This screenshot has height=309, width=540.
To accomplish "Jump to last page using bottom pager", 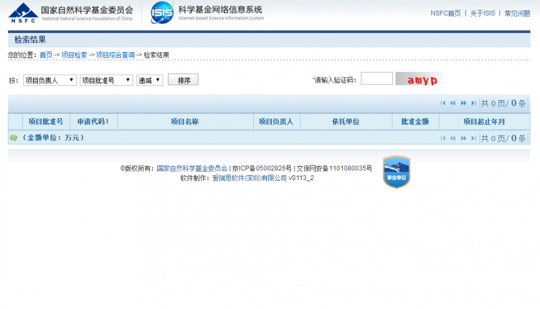I will pos(473,138).
